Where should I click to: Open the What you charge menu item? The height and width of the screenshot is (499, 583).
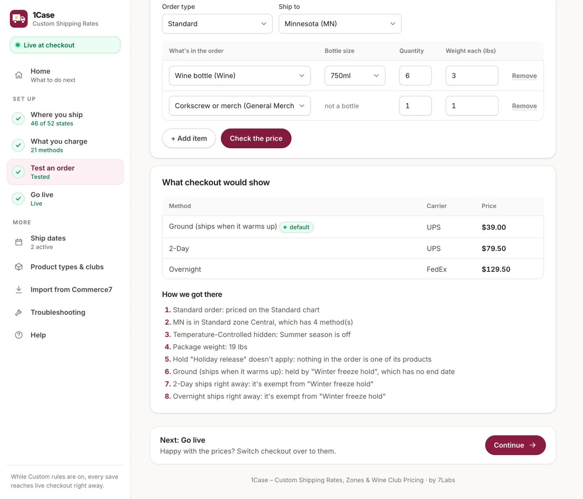(x=65, y=145)
